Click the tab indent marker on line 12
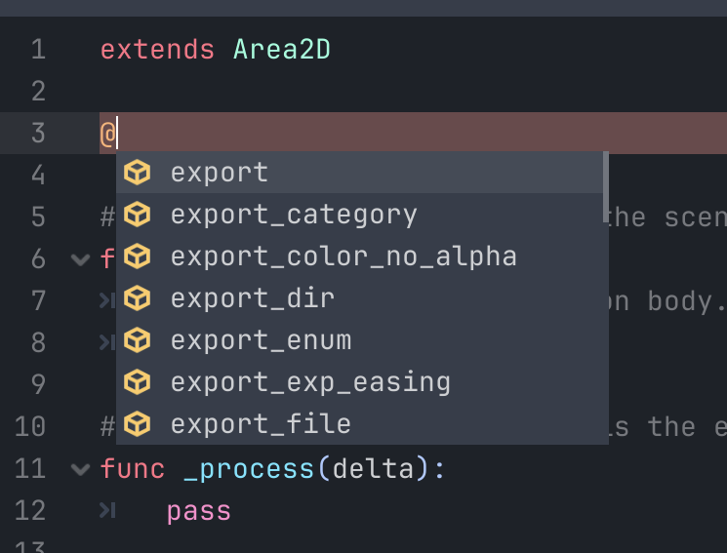727x553 pixels. pyautogui.click(x=107, y=511)
